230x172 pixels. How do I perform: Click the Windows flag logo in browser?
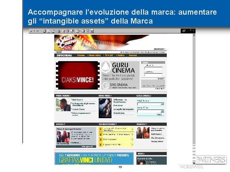point(184,31)
